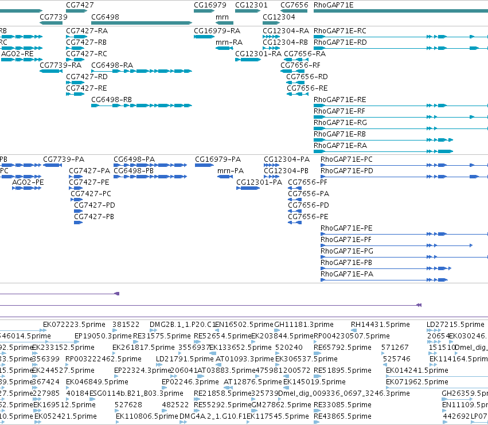Viewport: 488px width, 425px height.
Task: Click transcript CG12301-RA
Action: tap(258, 54)
